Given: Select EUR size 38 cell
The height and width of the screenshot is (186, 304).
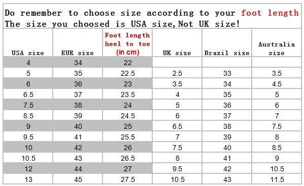Looking at the screenshot, I should (78, 105).
